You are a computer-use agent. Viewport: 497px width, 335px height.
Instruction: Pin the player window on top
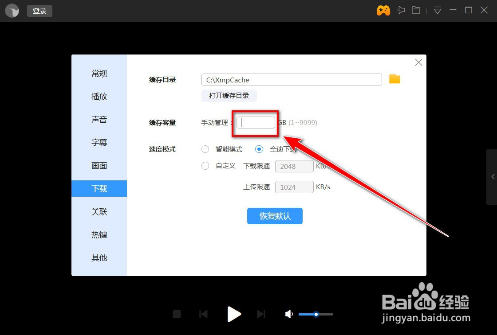pyautogui.click(x=400, y=10)
